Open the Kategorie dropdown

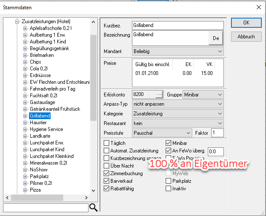coord(177,114)
